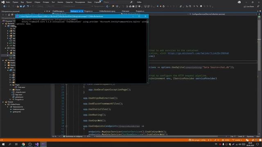Screen dimensions: 262x147
Task: Open the Сборка menu
Action: tap(37, 2)
